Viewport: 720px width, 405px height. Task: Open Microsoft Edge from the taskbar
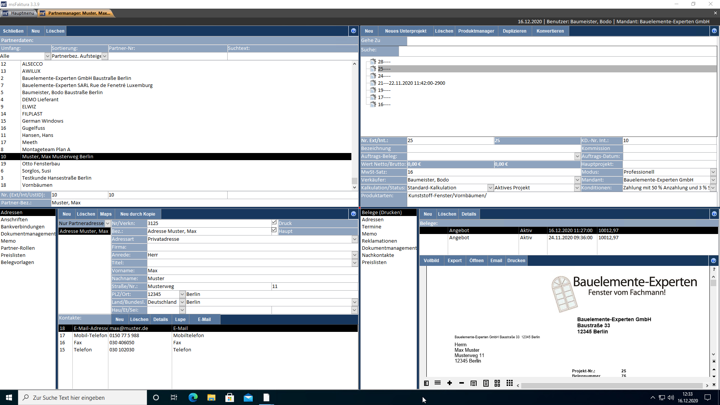point(193,397)
